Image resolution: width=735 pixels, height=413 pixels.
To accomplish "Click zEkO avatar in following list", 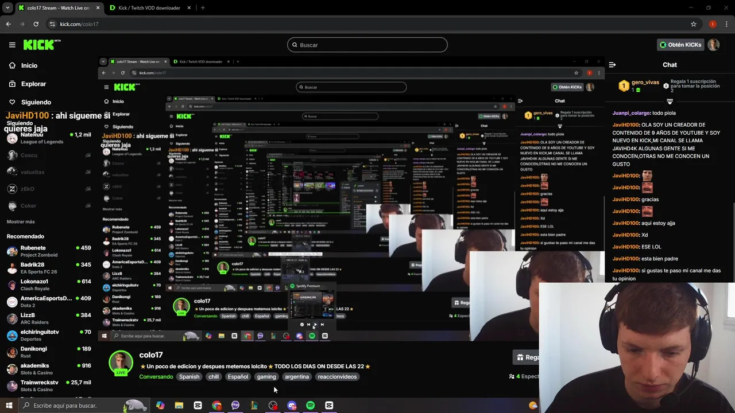I will tap(12, 189).
